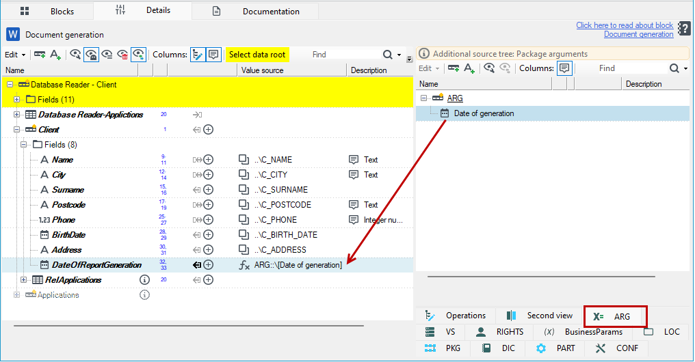Open the Operations panel tab

tap(455, 316)
